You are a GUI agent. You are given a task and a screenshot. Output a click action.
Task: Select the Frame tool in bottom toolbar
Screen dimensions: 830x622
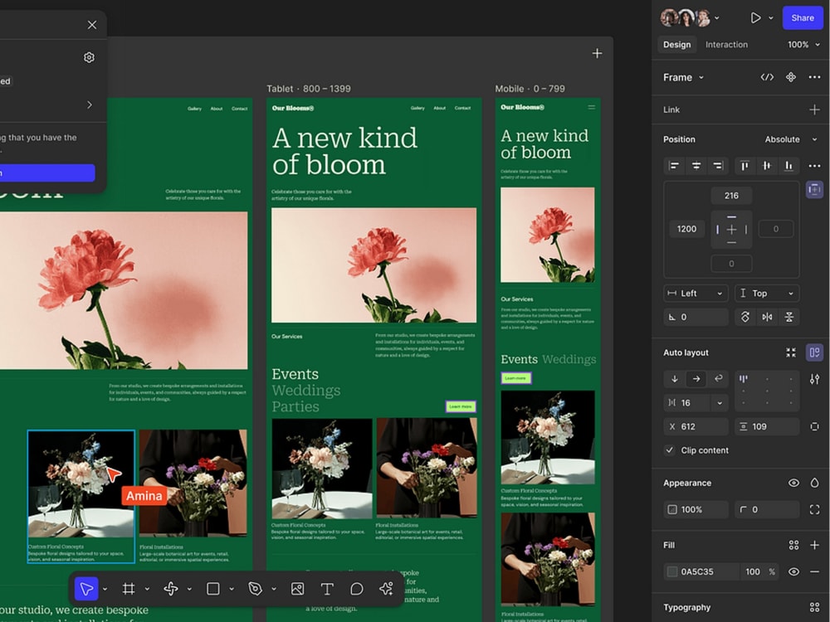(x=129, y=589)
